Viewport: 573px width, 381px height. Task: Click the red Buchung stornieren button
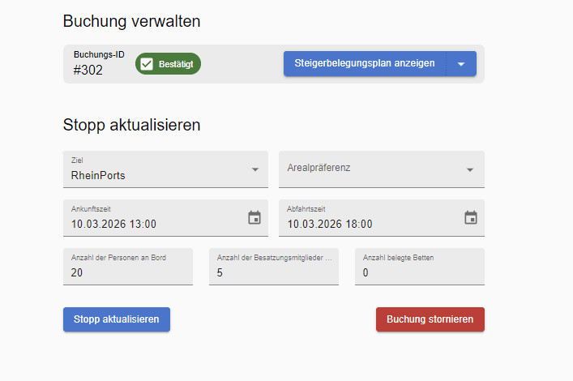point(430,319)
